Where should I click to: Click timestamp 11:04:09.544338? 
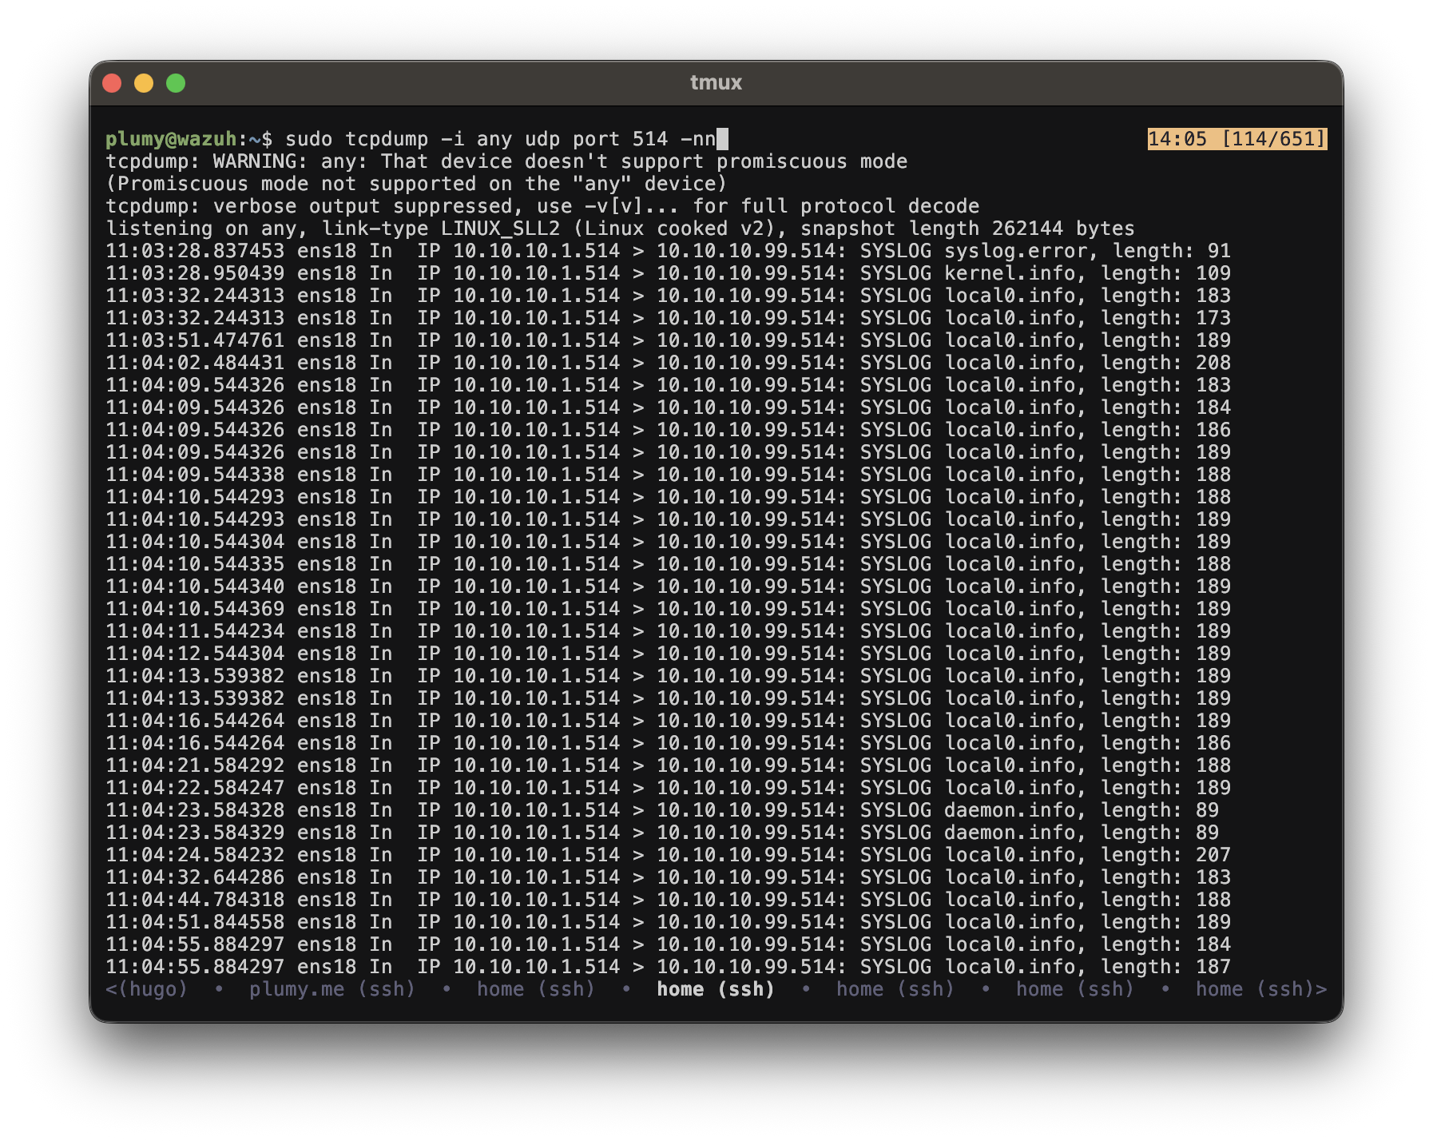[x=195, y=475]
